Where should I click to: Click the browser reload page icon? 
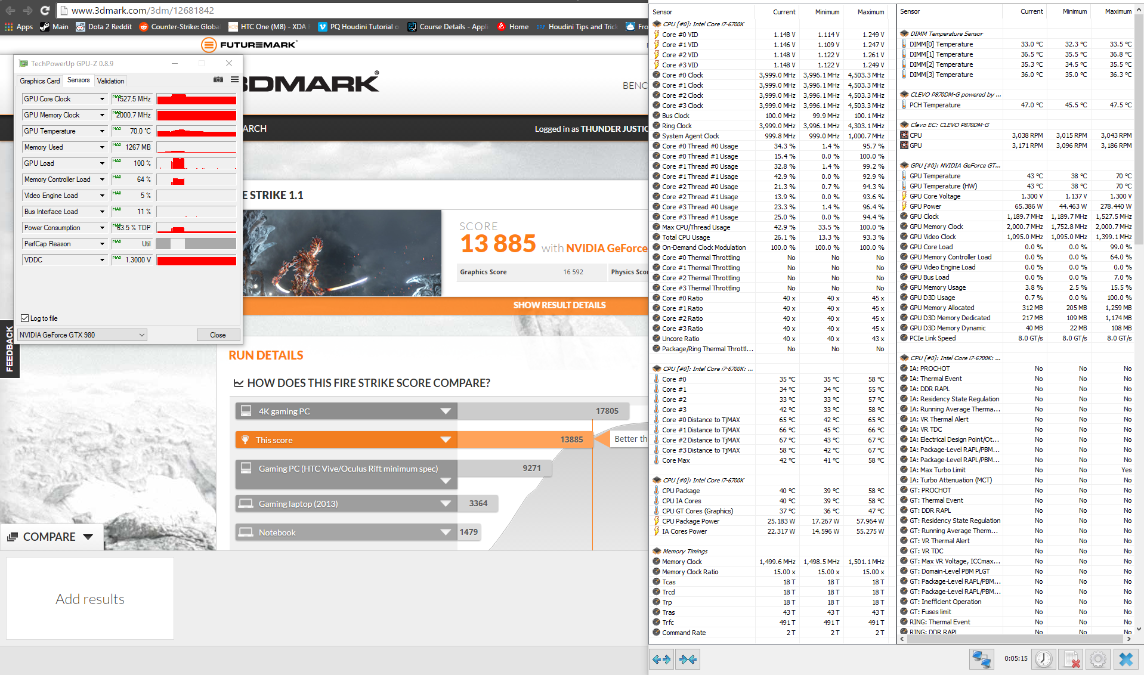click(45, 10)
